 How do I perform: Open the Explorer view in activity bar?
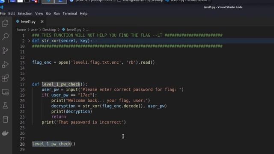[x=5, y=23]
